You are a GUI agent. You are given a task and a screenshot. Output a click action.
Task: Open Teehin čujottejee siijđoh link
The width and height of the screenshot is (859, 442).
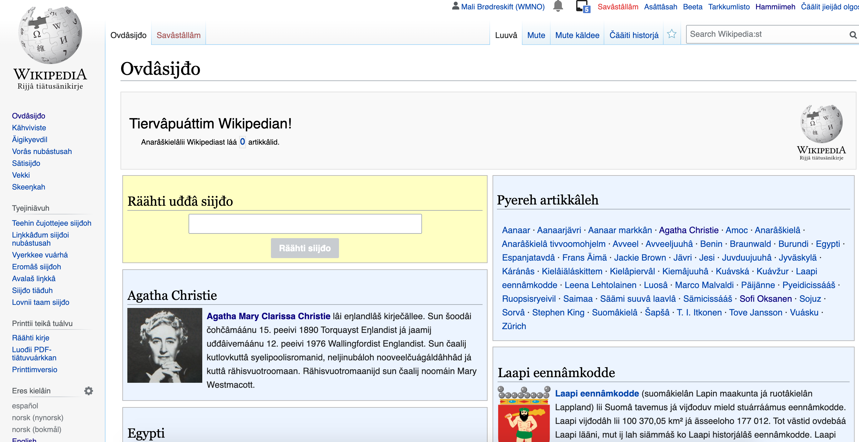[52, 223]
